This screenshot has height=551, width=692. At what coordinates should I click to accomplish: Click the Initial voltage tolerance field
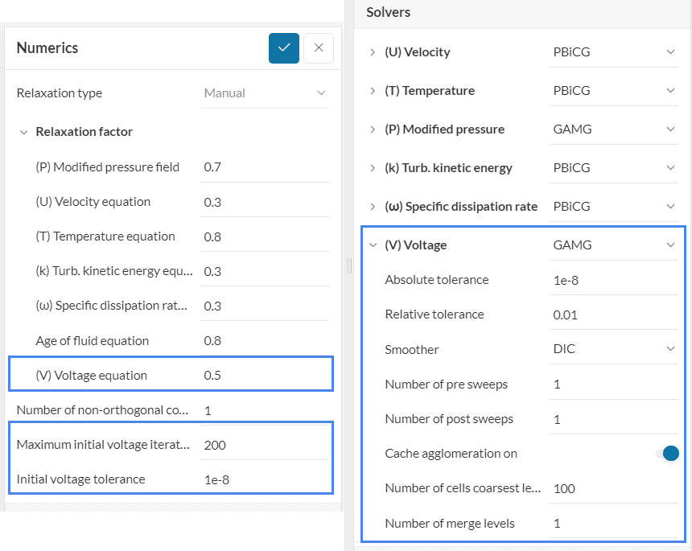click(265, 479)
